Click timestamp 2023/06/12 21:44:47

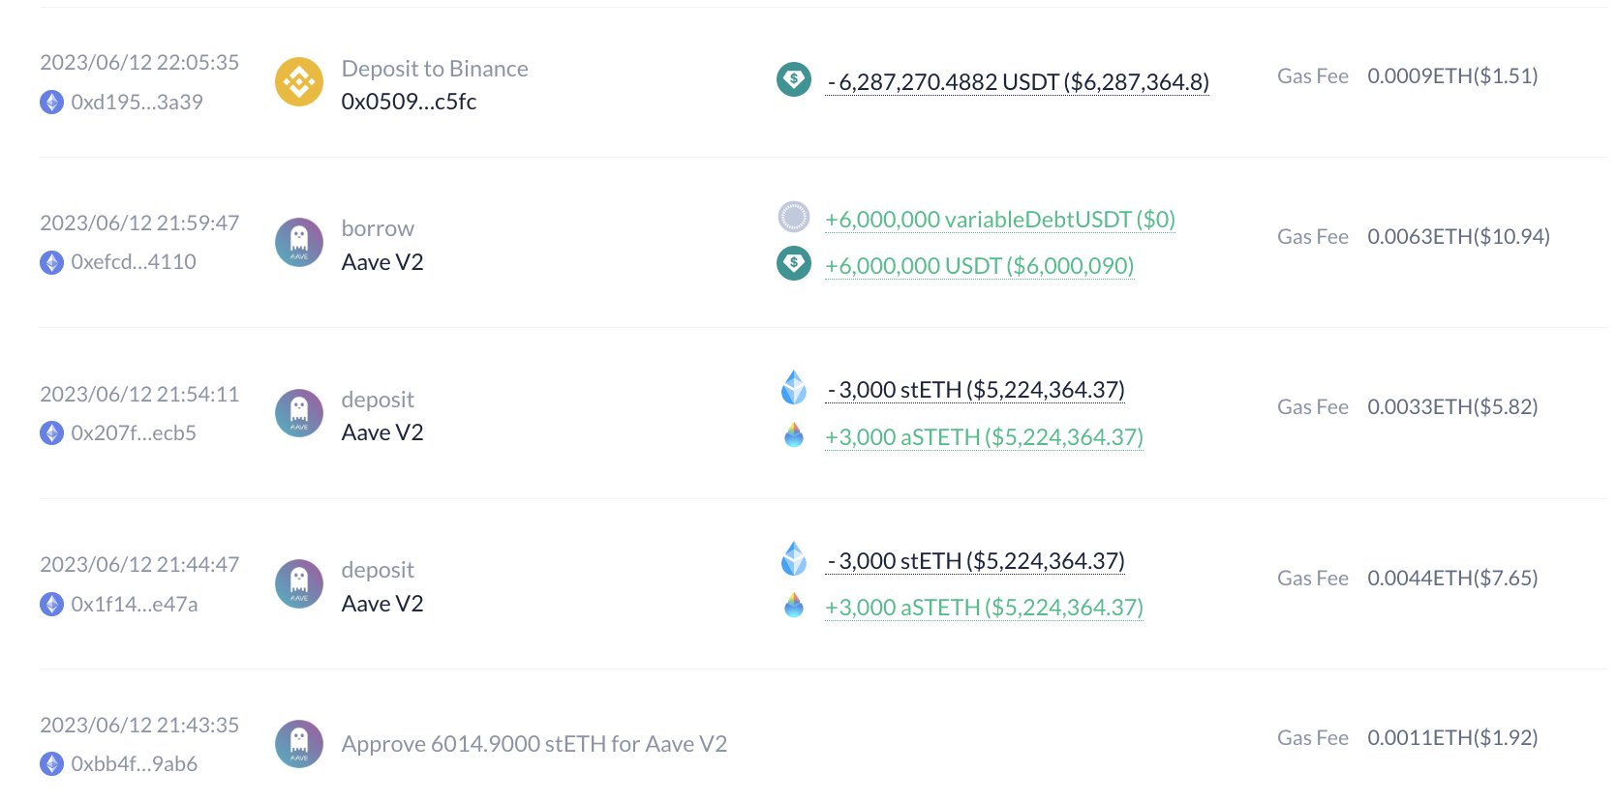click(x=139, y=564)
